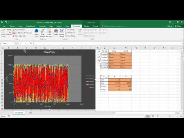The height and width of the screenshot is (138, 184).
Task: Click the Insert Function fx button
Action: point(31,43)
